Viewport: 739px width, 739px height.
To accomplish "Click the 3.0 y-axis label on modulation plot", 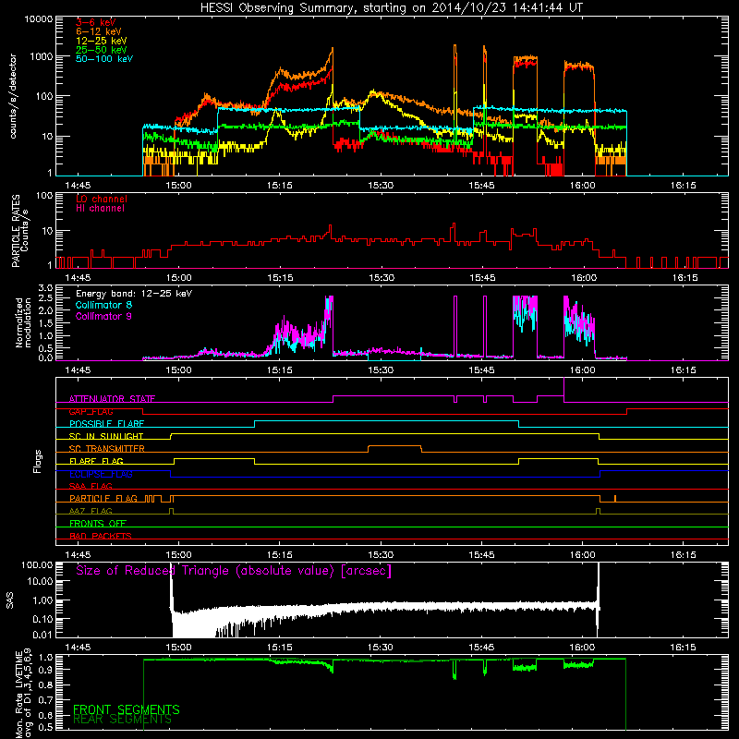I will click(x=45, y=288).
